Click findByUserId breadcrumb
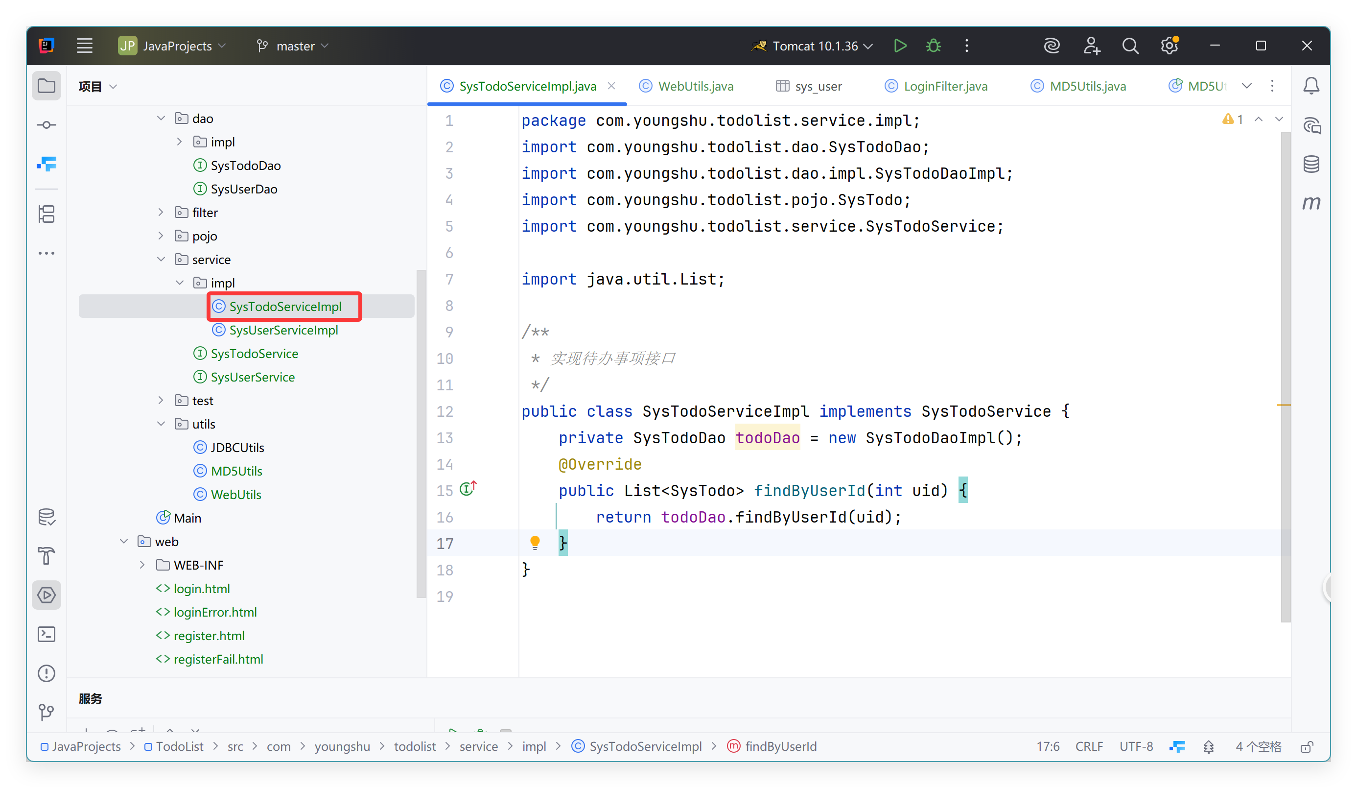Screen dimensions: 1357x788 coord(772,746)
